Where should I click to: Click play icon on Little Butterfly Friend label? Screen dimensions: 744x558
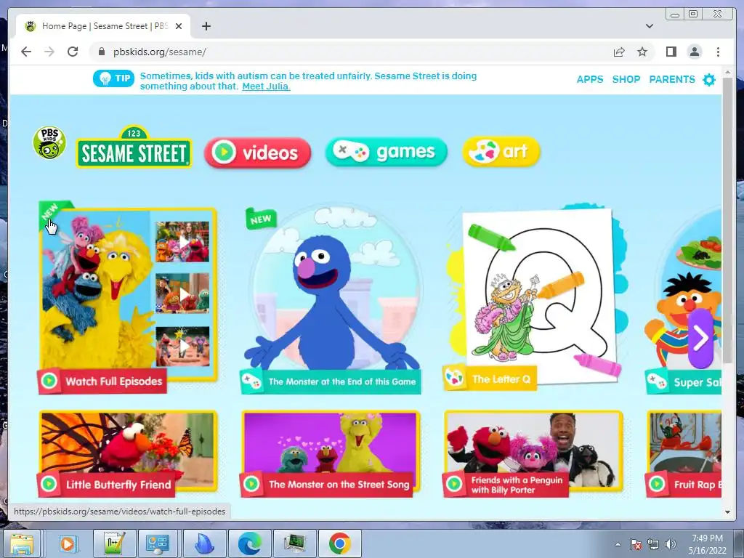coord(49,484)
